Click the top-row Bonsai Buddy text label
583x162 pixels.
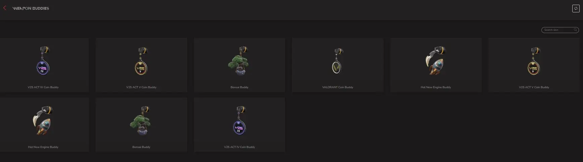point(240,87)
